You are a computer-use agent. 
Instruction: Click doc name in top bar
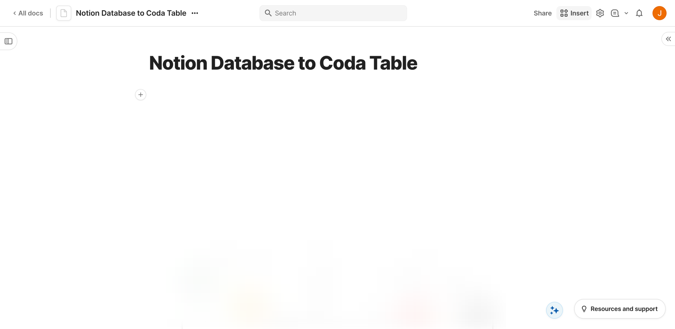131,13
